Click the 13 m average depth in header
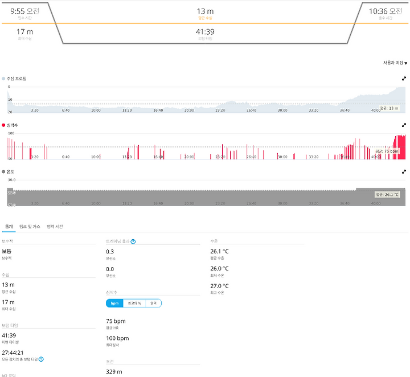The image size is (410, 377). 205,11
